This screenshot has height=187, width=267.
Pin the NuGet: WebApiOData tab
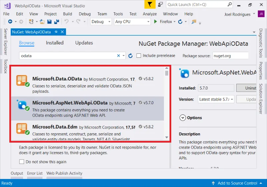(x=55, y=32)
